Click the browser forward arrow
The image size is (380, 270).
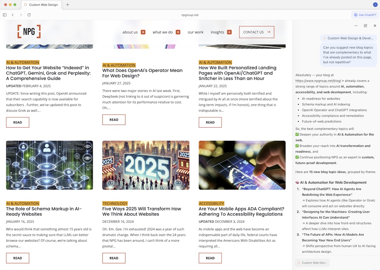coord(21,15)
